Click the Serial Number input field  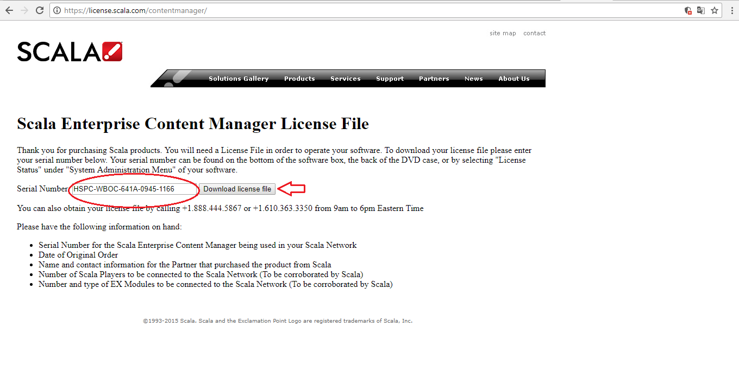[134, 189]
